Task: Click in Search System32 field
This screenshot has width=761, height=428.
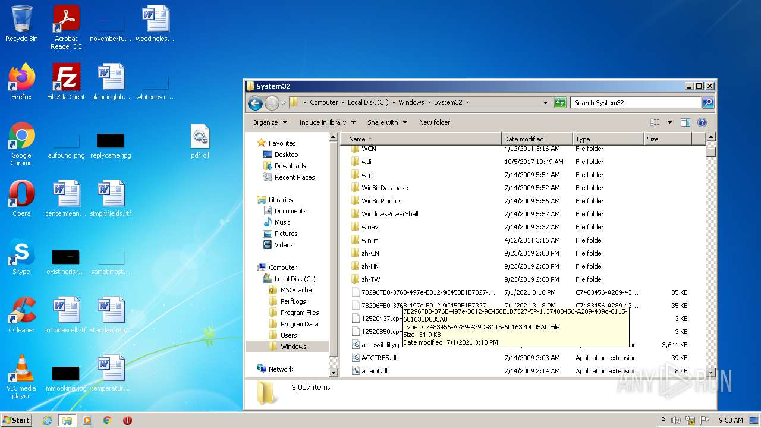Action: 635,103
